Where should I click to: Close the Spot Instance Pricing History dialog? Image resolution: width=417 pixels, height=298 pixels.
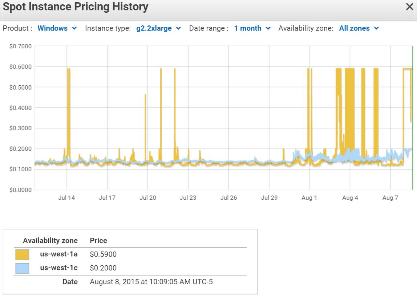pos(409,7)
